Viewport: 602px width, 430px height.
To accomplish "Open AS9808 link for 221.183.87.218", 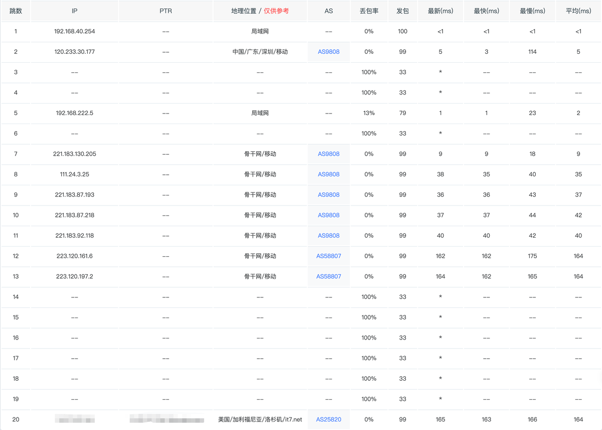I will pos(329,215).
